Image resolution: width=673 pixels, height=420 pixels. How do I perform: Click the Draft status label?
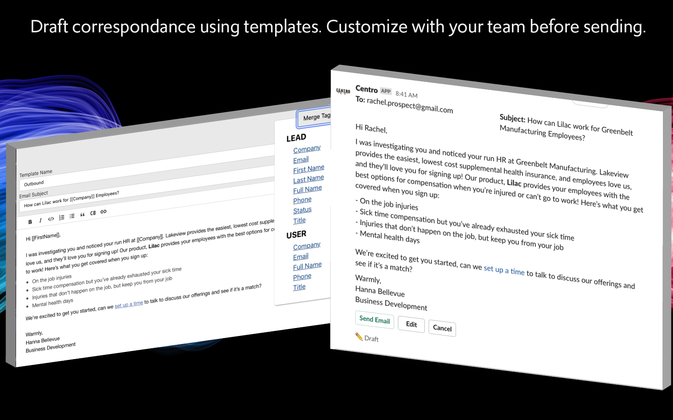(x=371, y=339)
